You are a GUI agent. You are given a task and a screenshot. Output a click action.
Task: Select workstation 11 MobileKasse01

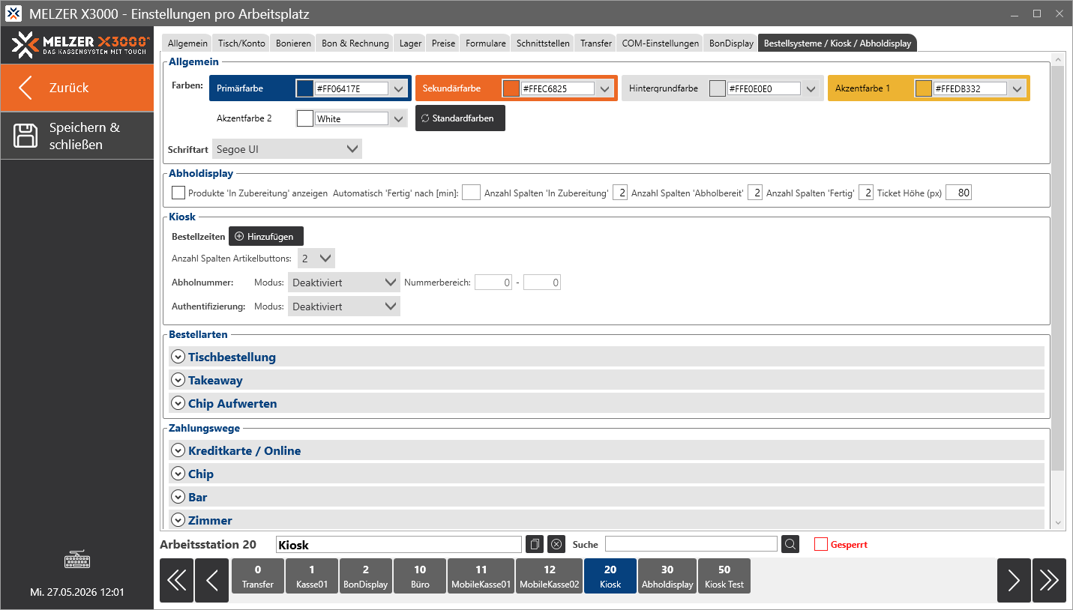[x=481, y=576]
